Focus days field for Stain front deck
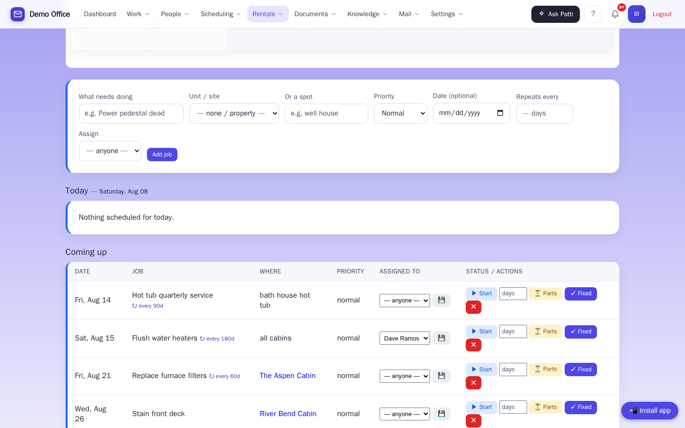This screenshot has height=428, width=685. (x=513, y=408)
